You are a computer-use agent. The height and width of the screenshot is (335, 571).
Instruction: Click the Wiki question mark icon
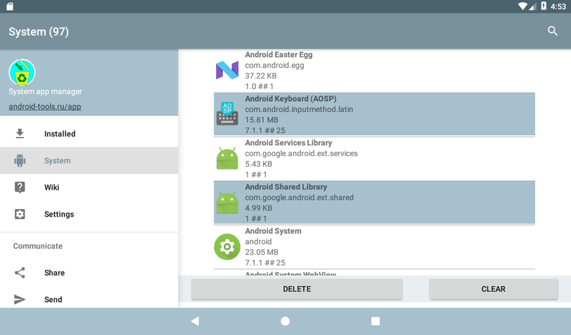[20, 187]
